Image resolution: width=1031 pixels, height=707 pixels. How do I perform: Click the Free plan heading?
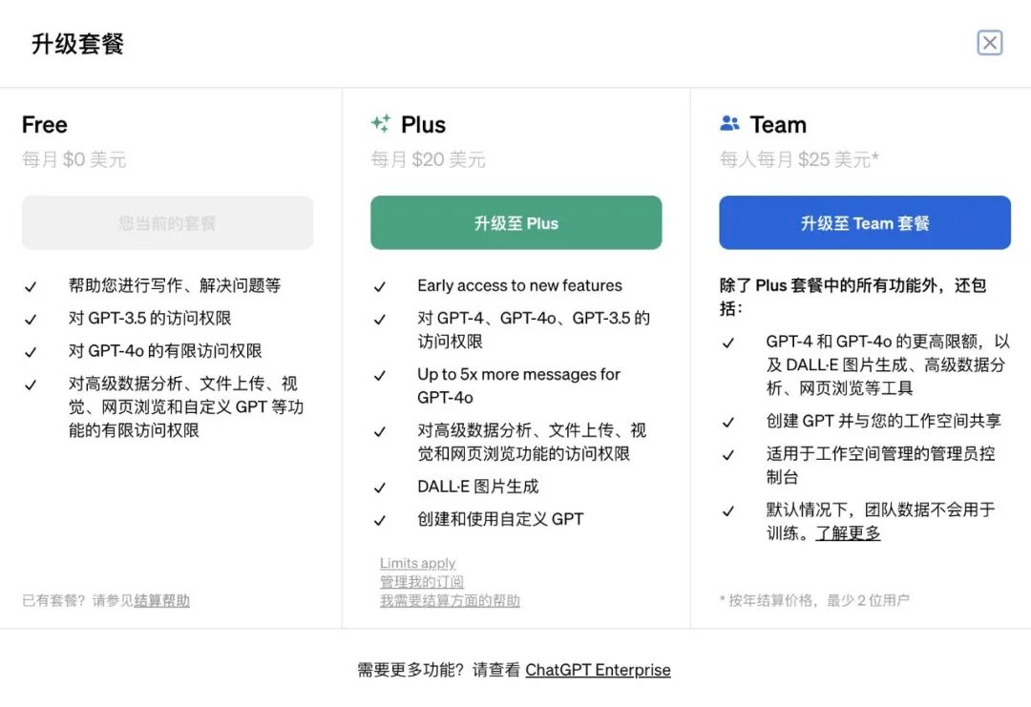45,124
